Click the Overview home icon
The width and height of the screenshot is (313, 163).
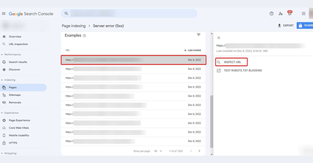click(x=4, y=36)
